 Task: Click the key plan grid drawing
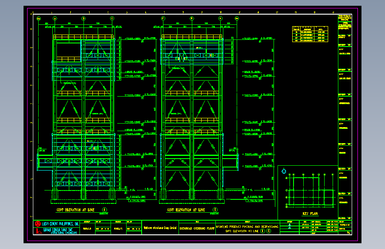tap(310, 190)
